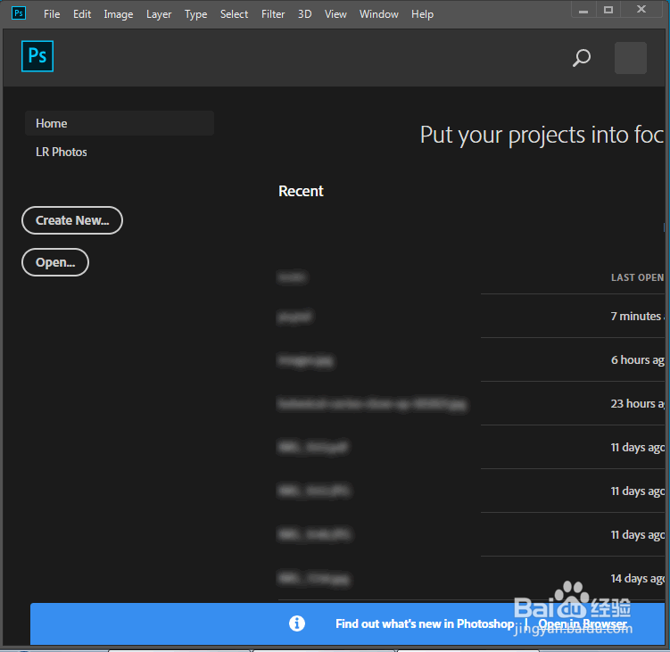Click the large Ps home logo
670x652 pixels.
pyautogui.click(x=37, y=56)
